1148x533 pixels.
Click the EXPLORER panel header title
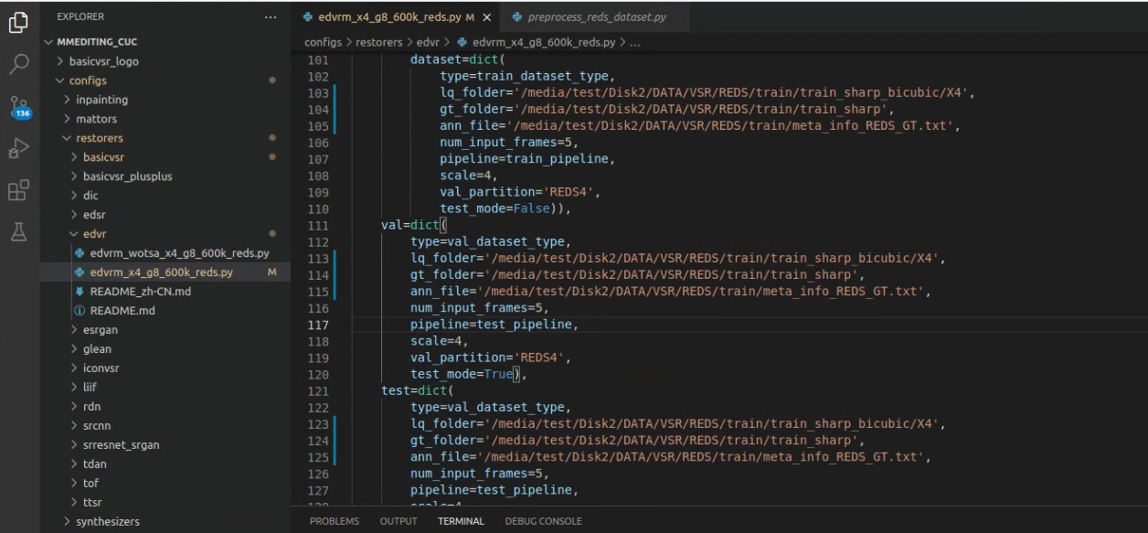[x=80, y=16]
